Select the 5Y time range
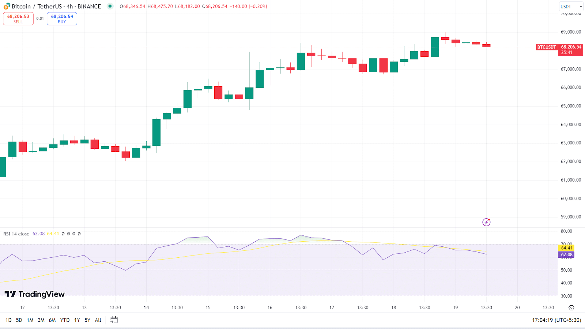Screen dimensions: 585x329 coord(87,320)
